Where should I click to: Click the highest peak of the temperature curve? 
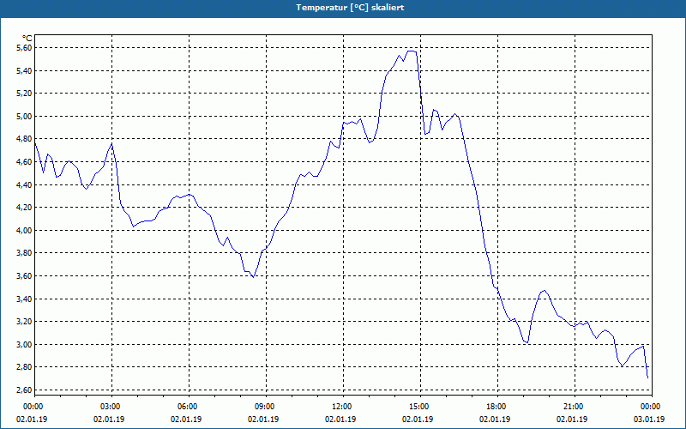tap(412, 51)
